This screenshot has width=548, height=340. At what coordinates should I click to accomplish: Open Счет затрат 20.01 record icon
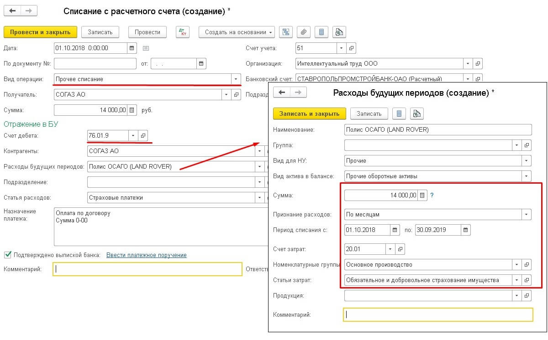[x=400, y=249]
